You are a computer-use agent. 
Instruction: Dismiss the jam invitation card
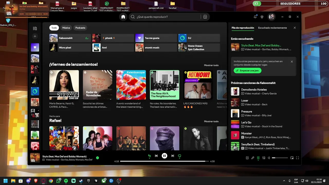292,62
